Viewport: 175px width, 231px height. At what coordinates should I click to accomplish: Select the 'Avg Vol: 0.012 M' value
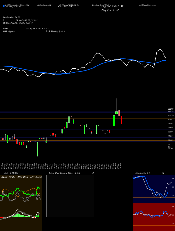112,6
